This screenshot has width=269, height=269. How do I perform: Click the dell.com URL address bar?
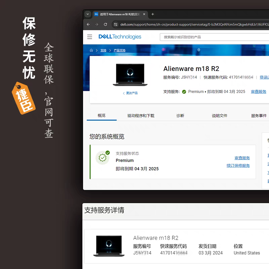click(194, 25)
